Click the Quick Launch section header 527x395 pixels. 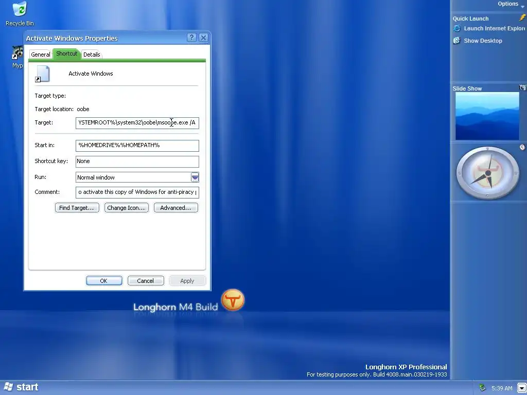coord(470,19)
